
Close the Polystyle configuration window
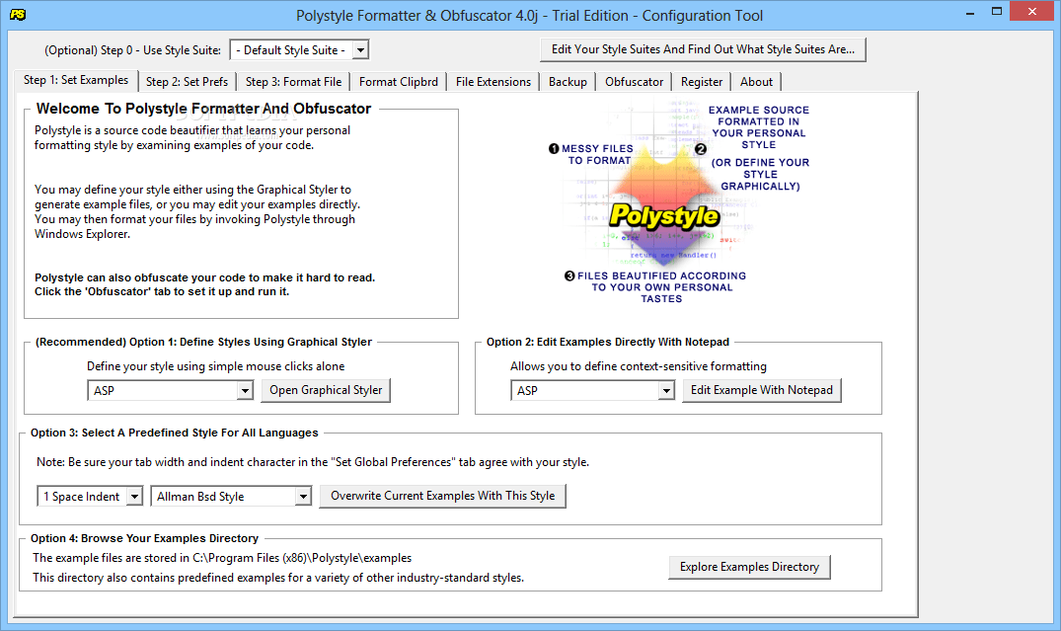(x=1032, y=12)
